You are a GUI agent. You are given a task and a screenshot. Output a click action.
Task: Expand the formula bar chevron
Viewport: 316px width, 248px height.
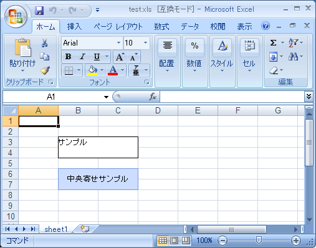coord(309,97)
